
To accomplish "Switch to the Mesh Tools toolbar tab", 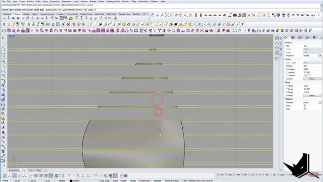I will pos(112,14).
